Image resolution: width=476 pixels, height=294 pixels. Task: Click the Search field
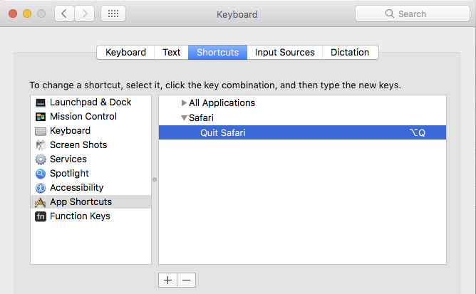[413, 14]
